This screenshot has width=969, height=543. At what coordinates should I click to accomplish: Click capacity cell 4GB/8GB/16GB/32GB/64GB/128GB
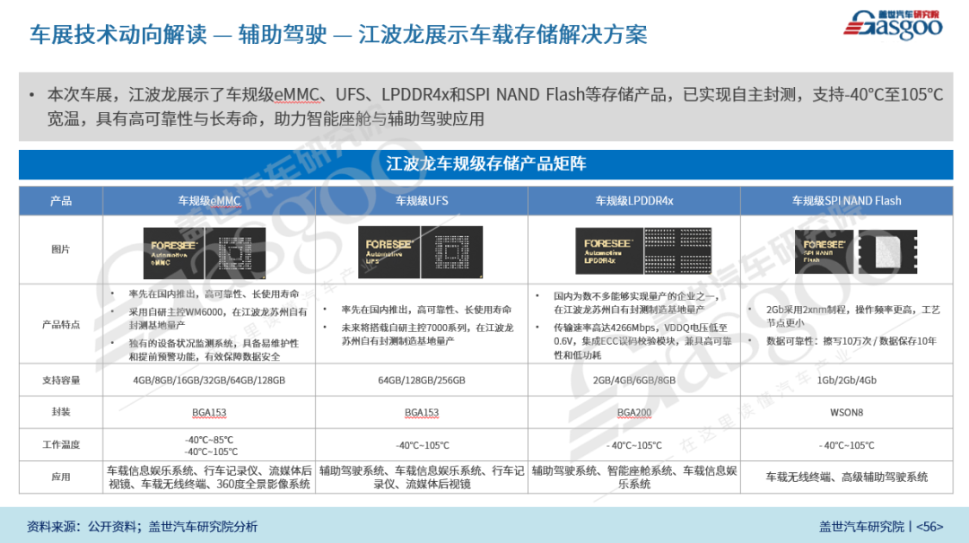coord(209,381)
